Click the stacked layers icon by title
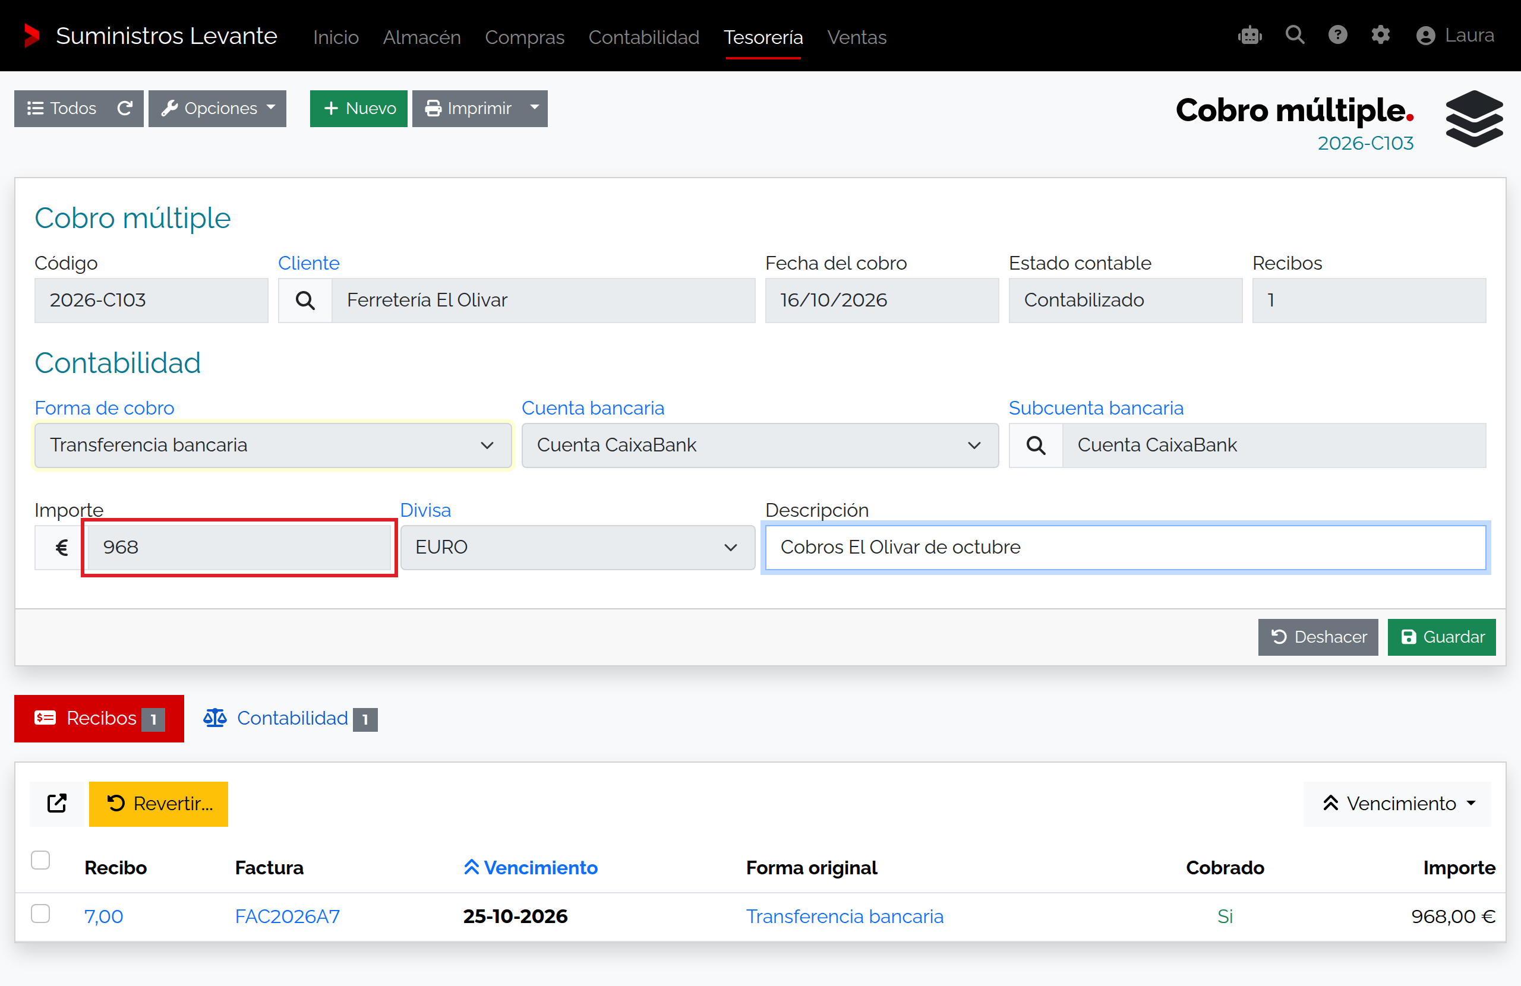The width and height of the screenshot is (1521, 986). [x=1473, y=119]
